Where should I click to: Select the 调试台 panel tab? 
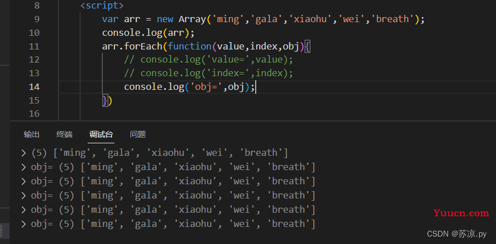pos(101,134)
